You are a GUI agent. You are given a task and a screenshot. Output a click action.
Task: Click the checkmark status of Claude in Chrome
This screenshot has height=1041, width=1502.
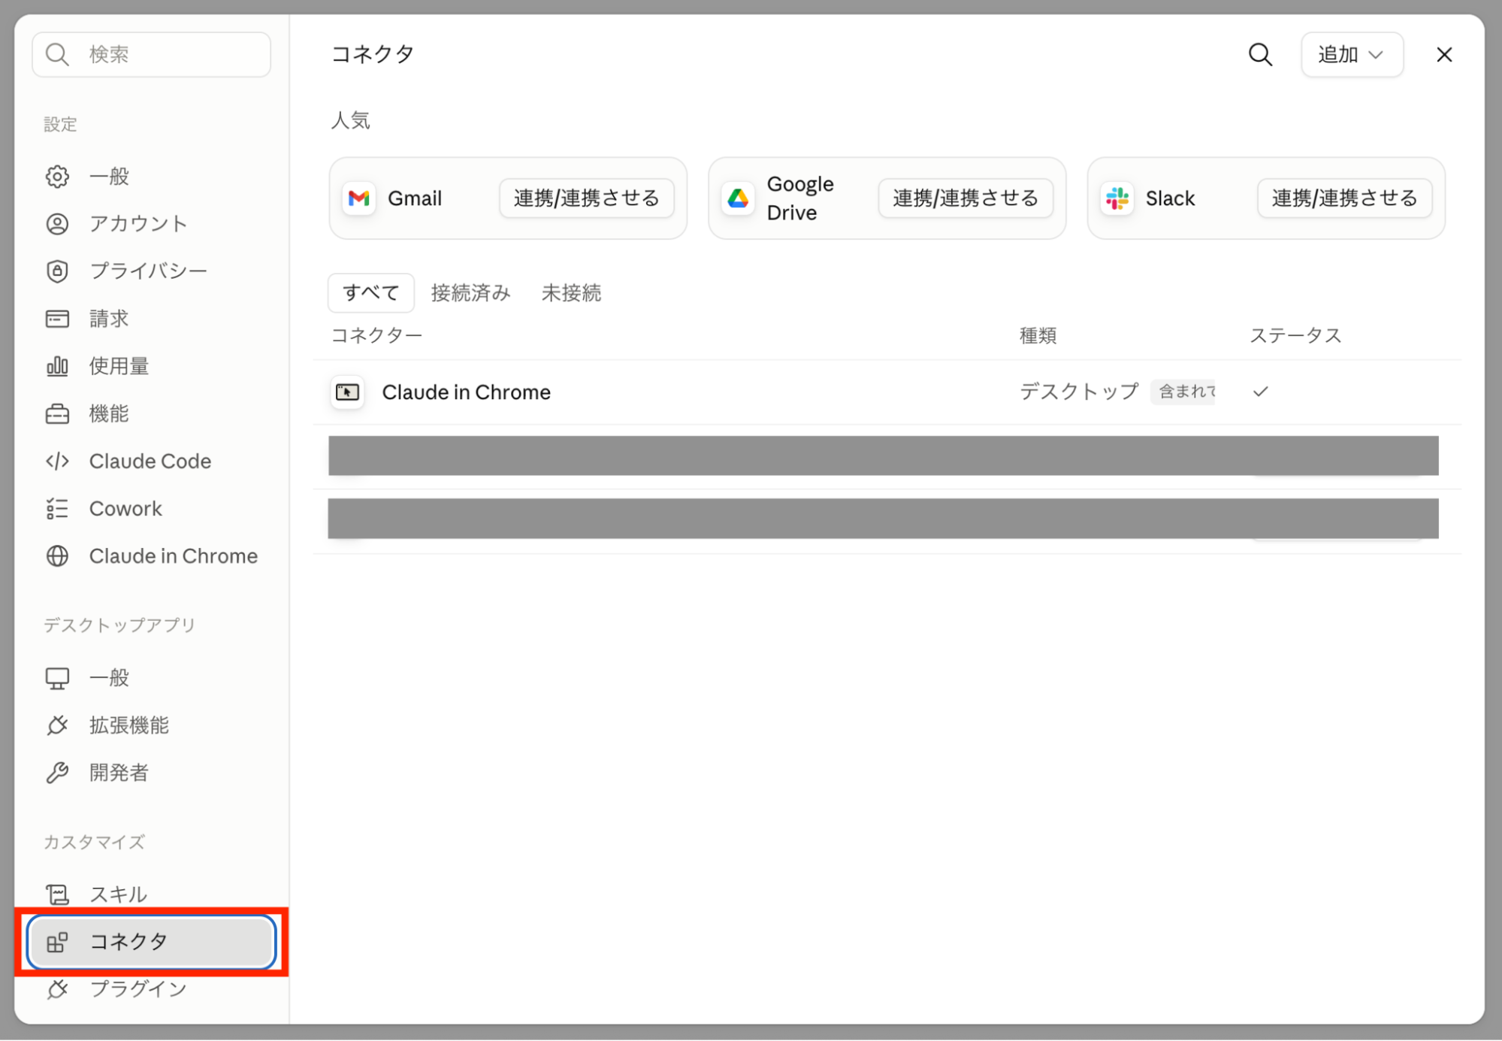(1260, 392)
